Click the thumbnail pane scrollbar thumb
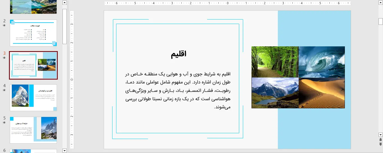383x153 pixels. click(64, 27)
